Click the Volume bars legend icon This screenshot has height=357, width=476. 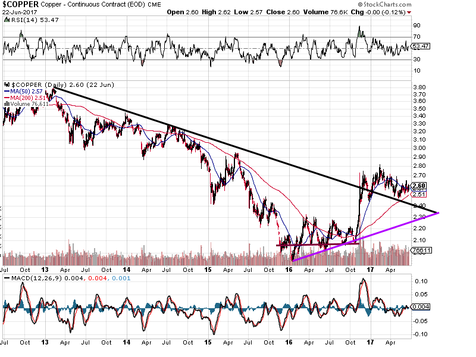point(6,104)
